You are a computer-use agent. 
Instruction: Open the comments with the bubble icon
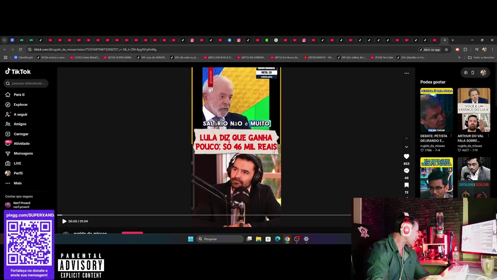click(407, 171)
